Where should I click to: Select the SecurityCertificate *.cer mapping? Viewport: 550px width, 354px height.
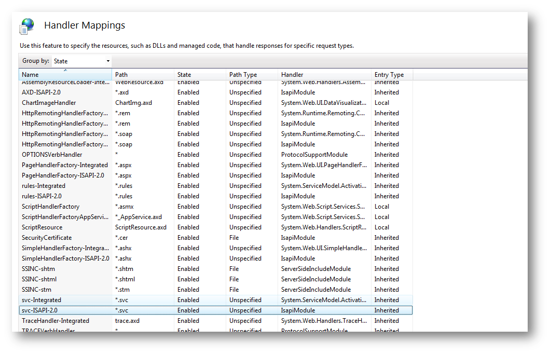216,238
